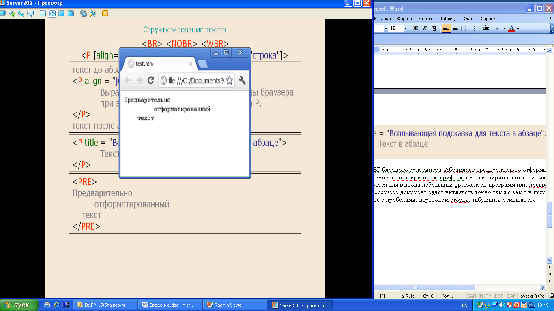This screenshot has width=554, height=311.
Task: Apply numbered list in Word
Action: [x=467, y=28]
